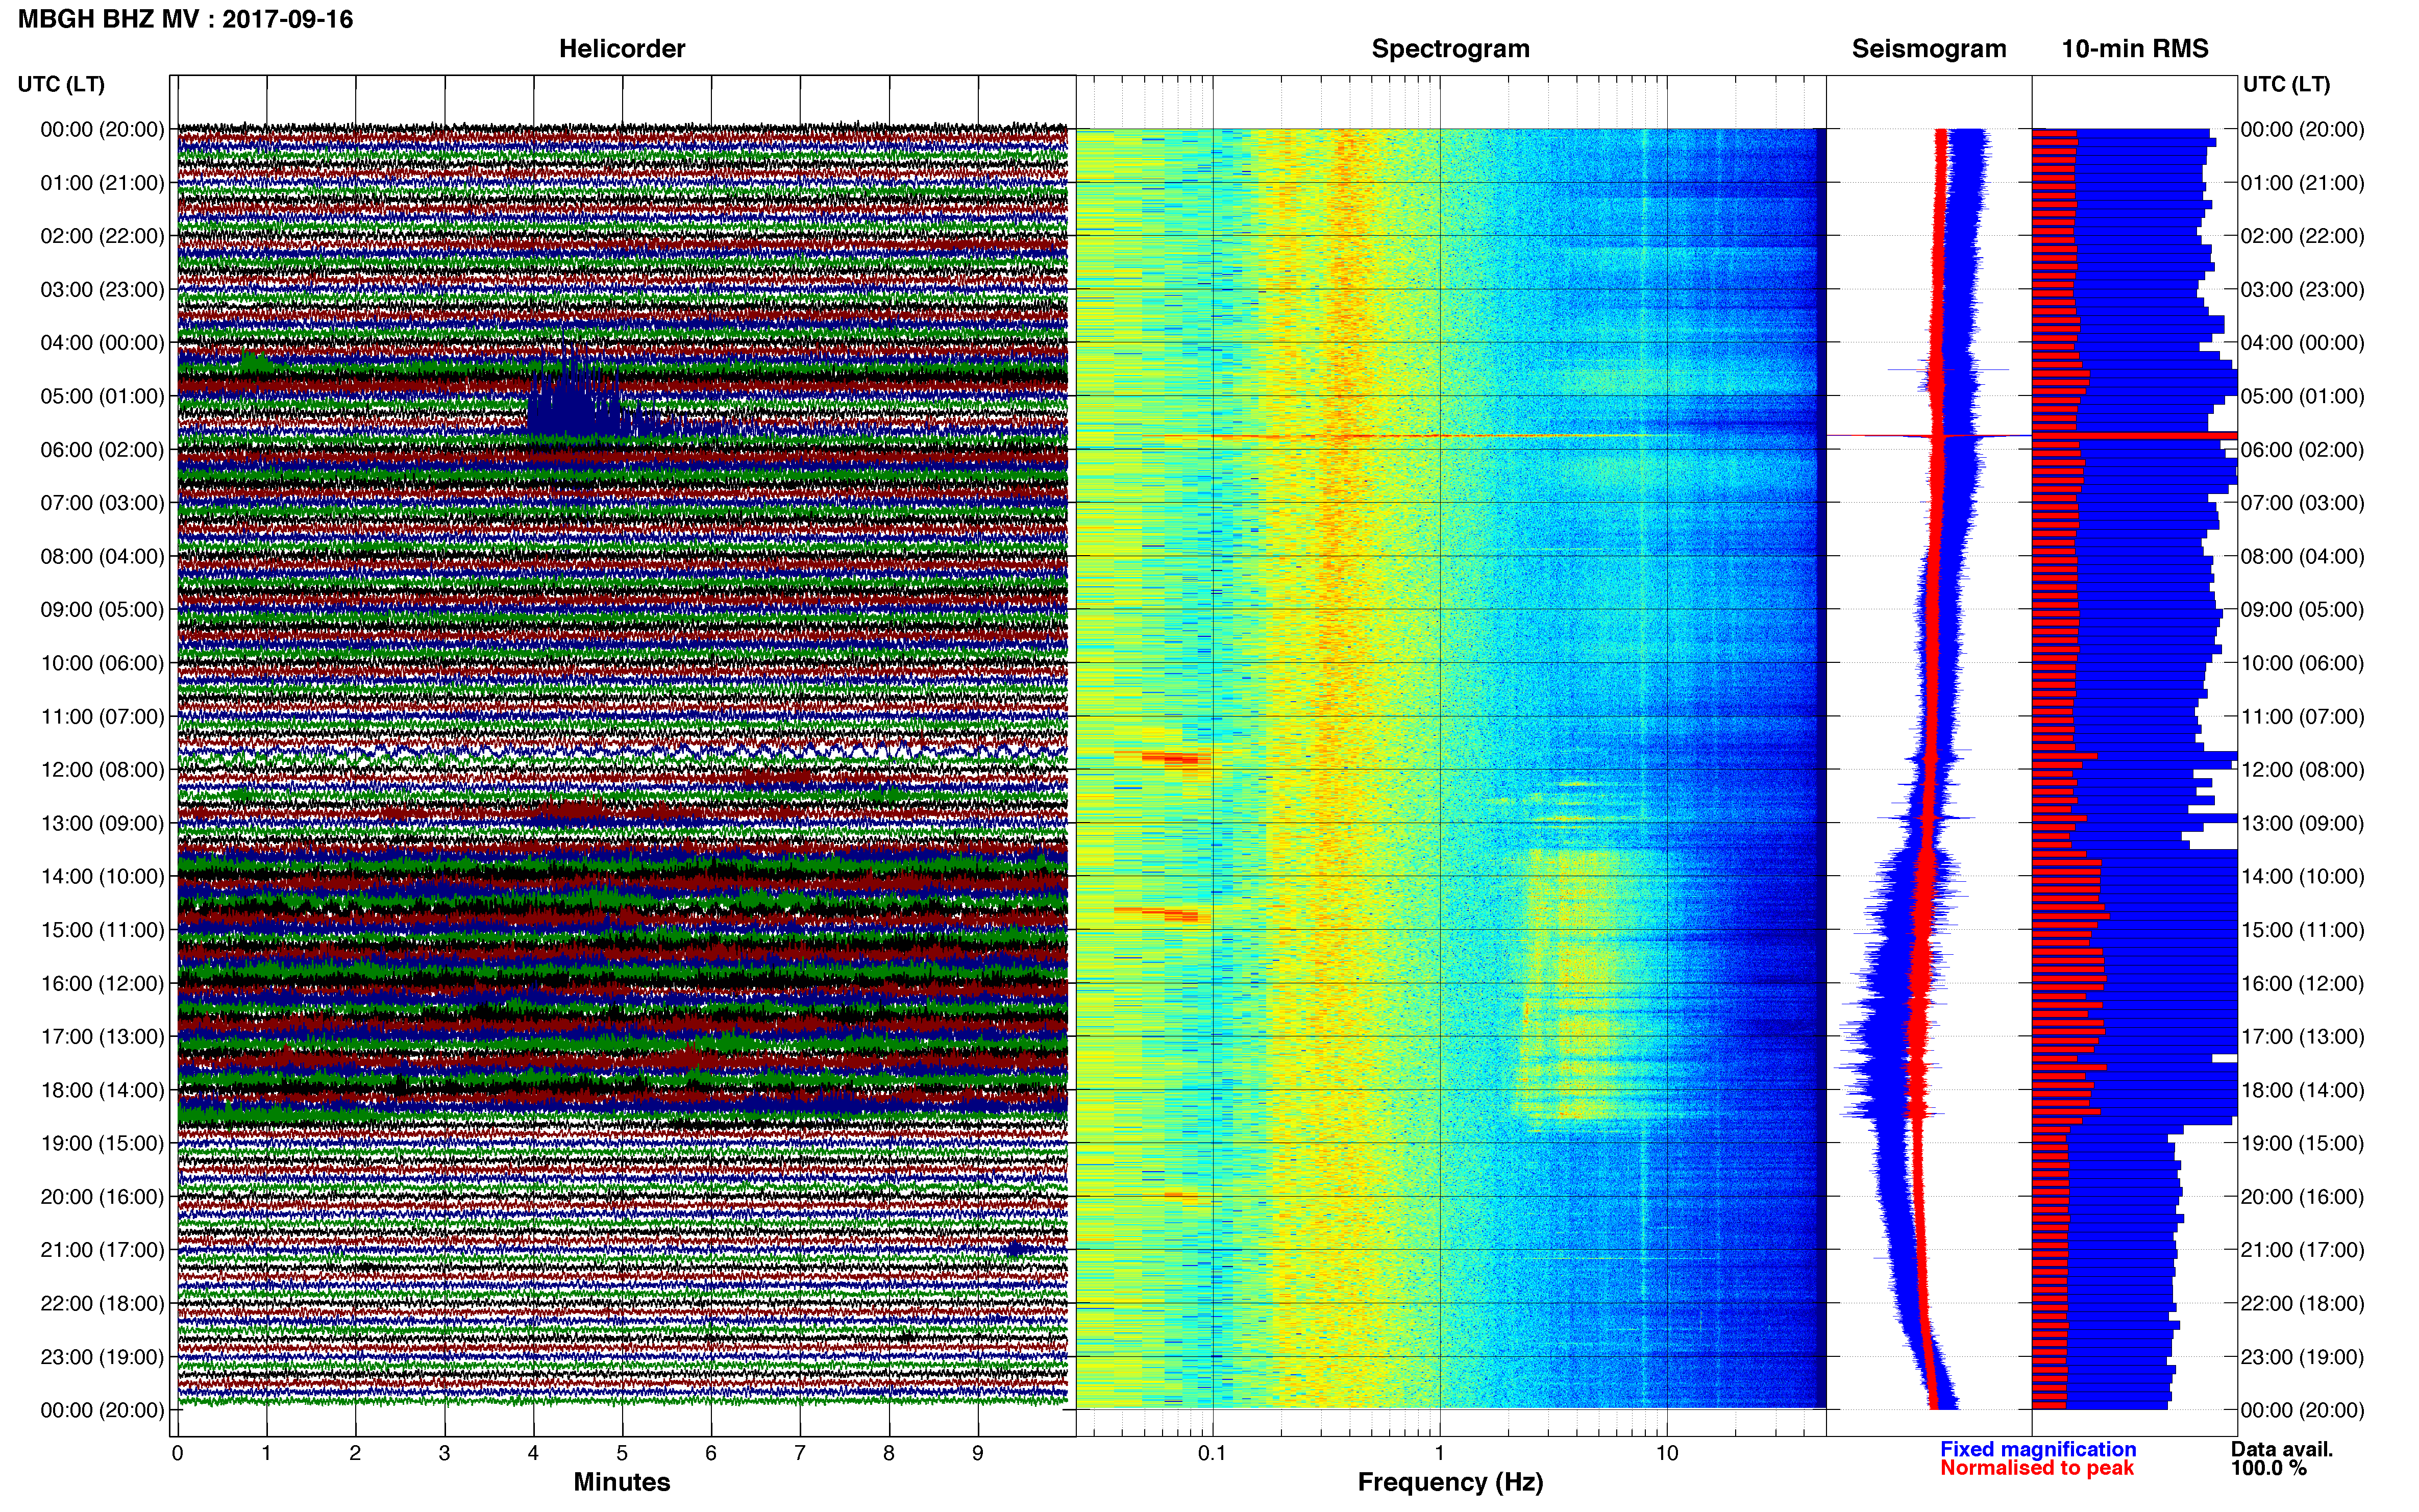This screenshot has width=2419, height=1512.
Task: Click the '2' tick on the Minutes axis
Action: point(355,1453)
